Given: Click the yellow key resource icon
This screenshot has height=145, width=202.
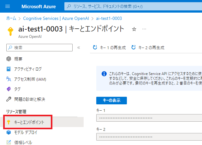Looking at the screenshot, I should tap(10, 31).
